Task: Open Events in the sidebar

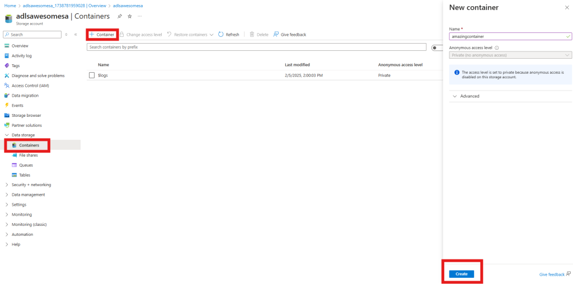Action: [17, 106]
